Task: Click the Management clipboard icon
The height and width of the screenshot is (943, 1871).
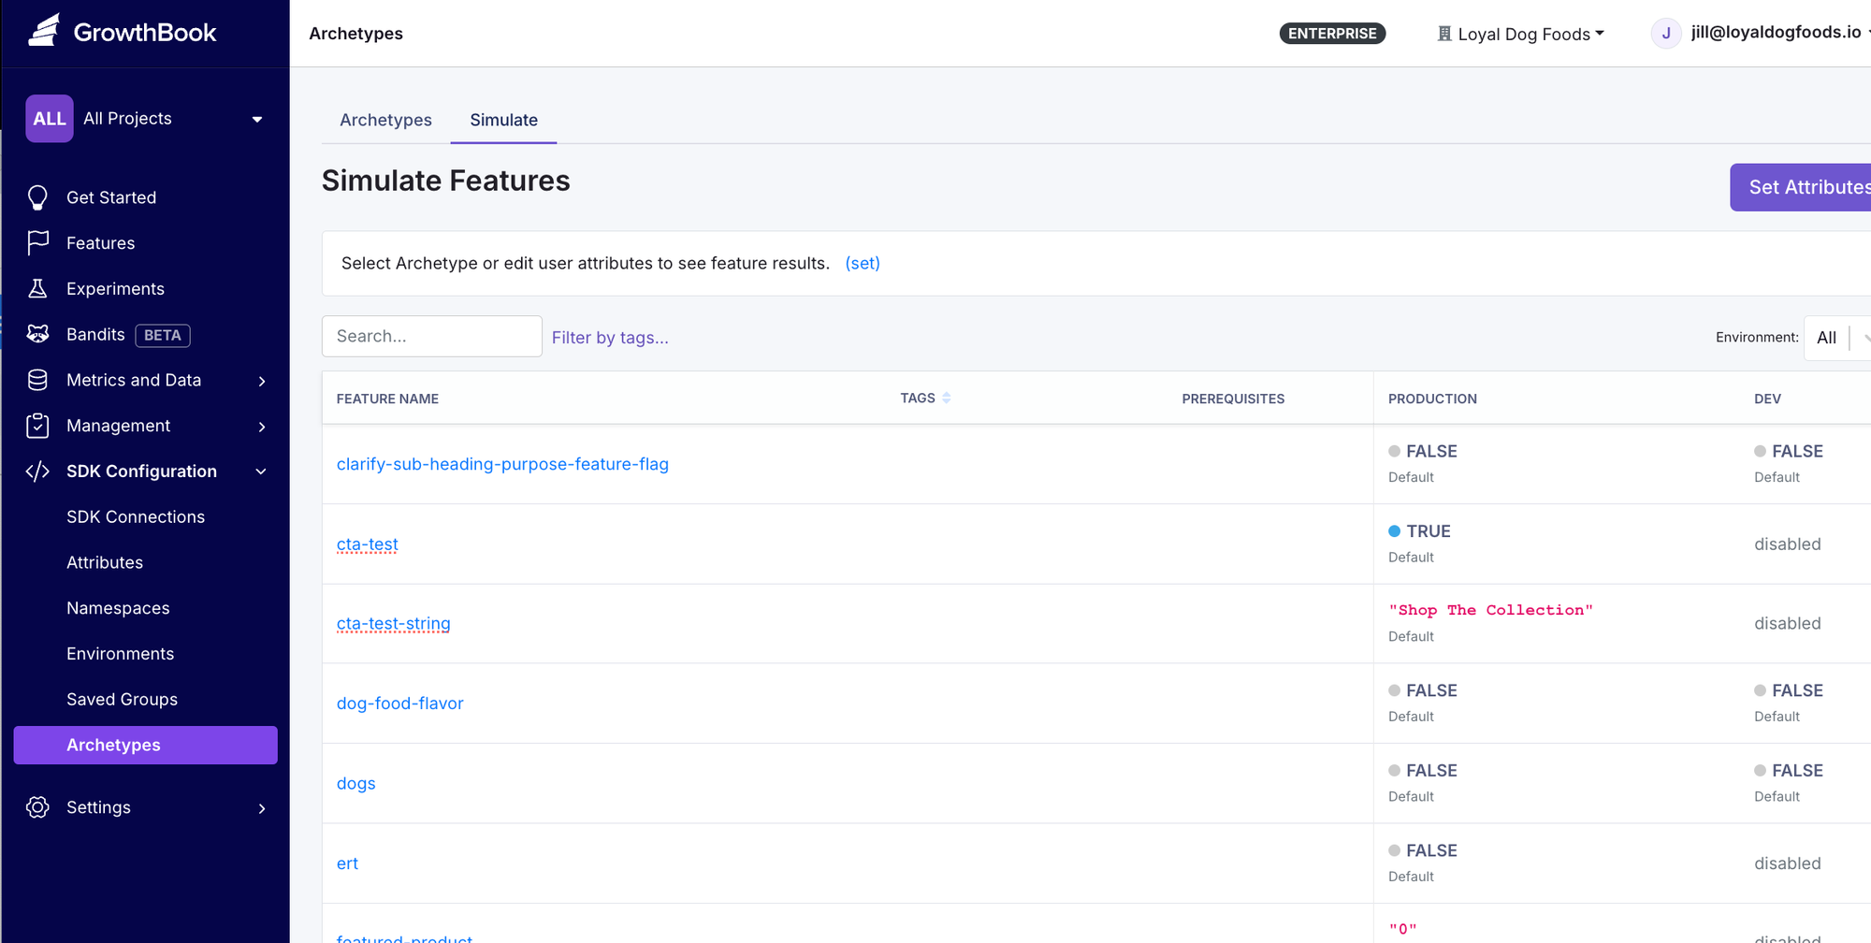Action: tap(37, 426)
